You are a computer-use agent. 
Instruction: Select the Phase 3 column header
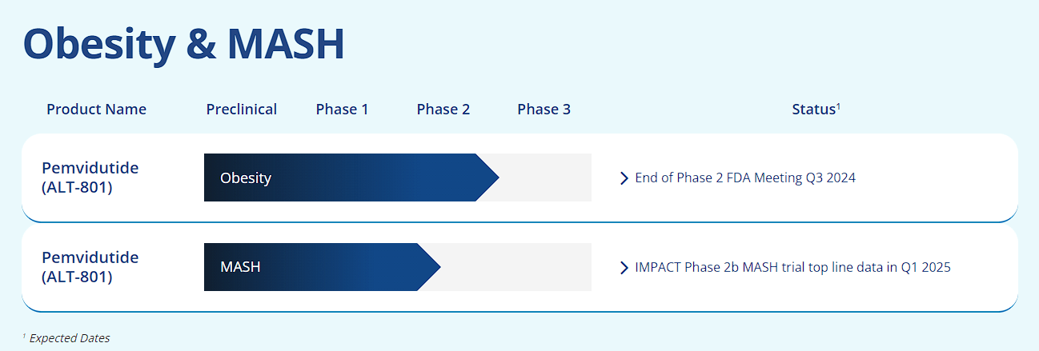[x=544, y=110]
